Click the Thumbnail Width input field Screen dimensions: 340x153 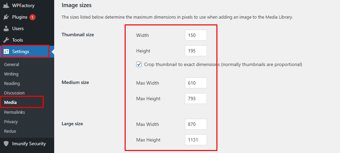pos(196,35)
